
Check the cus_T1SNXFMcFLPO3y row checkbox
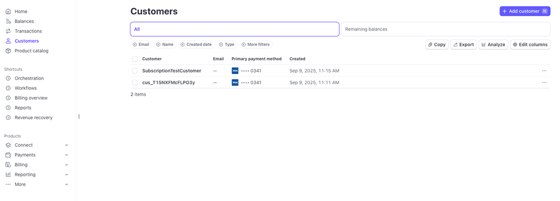click(135, 82)
